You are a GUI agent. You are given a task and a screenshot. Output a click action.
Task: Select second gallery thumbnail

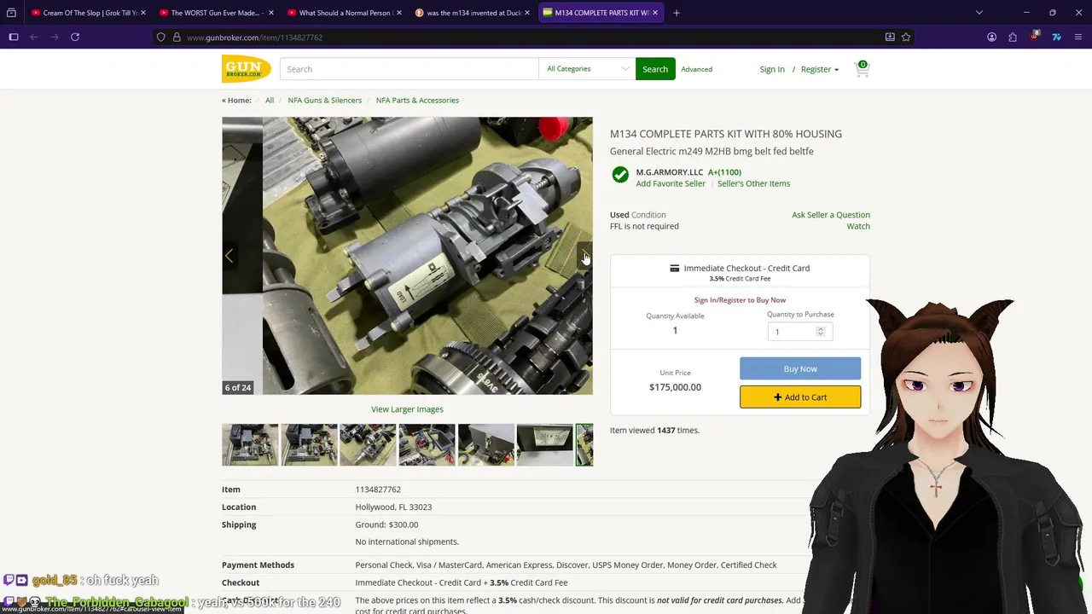pos(309,444)
